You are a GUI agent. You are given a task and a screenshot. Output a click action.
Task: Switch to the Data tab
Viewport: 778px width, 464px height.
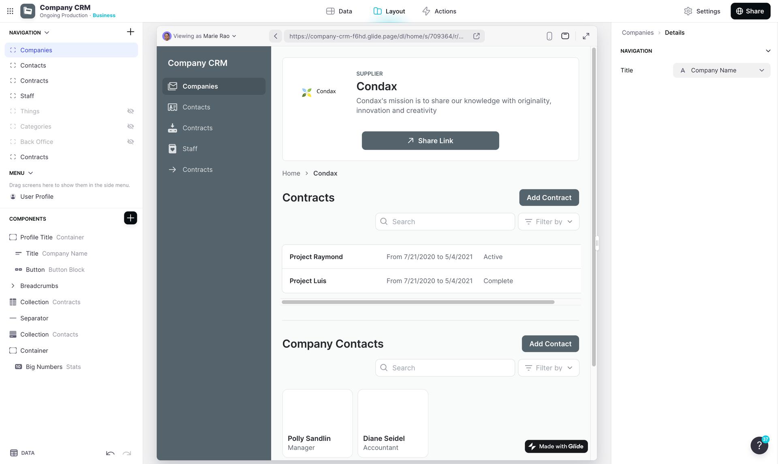click(x=339, y=11)
